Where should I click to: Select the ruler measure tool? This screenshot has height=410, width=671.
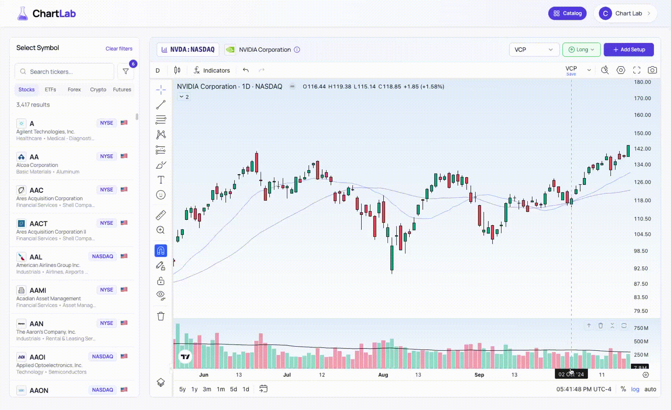[x=161, y=215]
